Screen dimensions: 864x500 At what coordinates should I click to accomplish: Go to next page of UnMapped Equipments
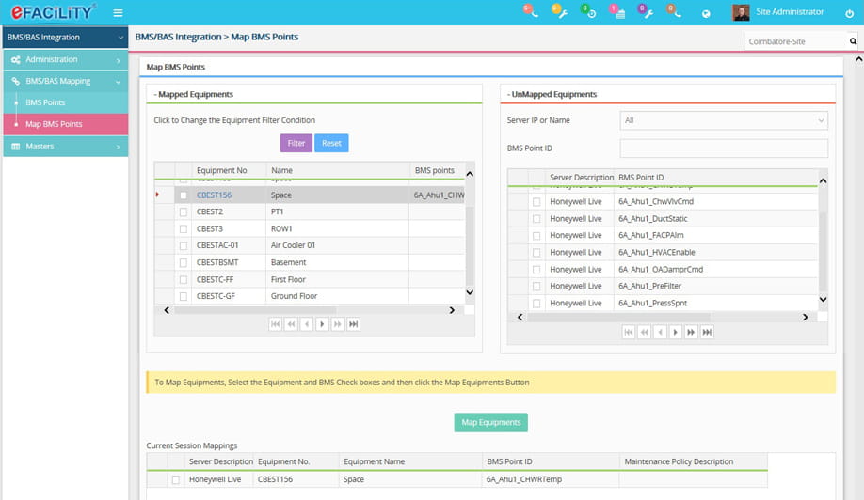click(x=674, y=332)
